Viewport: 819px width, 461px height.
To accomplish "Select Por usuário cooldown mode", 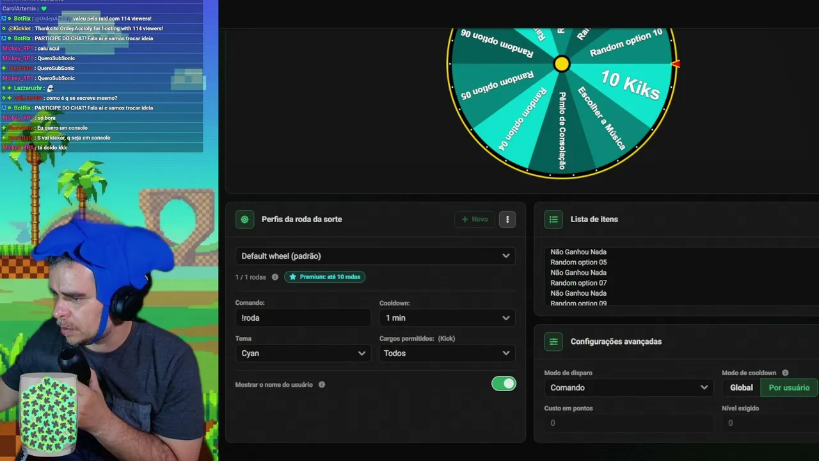I will click(x=789, y=387).
